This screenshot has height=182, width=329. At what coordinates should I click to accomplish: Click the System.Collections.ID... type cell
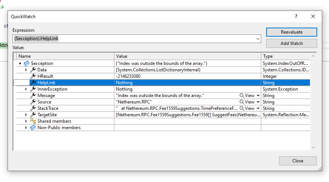(x=286, y=69)
